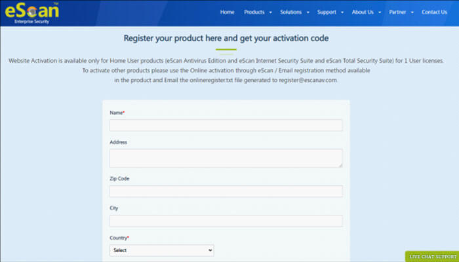Click the eScan Enterprise Security logo

[32, 12]
